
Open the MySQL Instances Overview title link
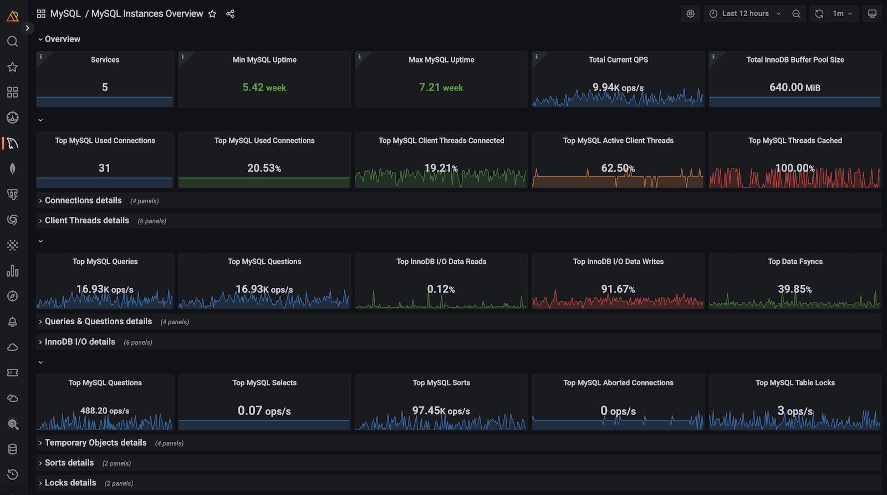click(x=147, y=14)
